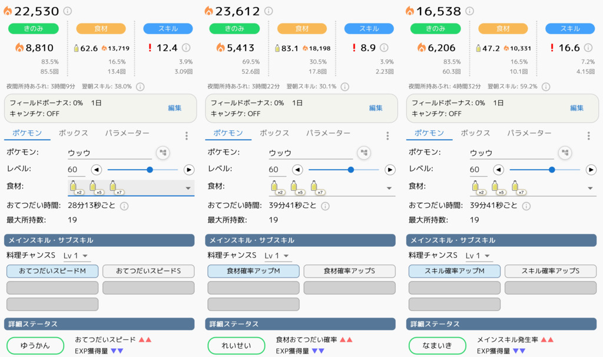Switch to ボックス tab in second panel
The height and width of the screenshot is (357, 603).
274,133
